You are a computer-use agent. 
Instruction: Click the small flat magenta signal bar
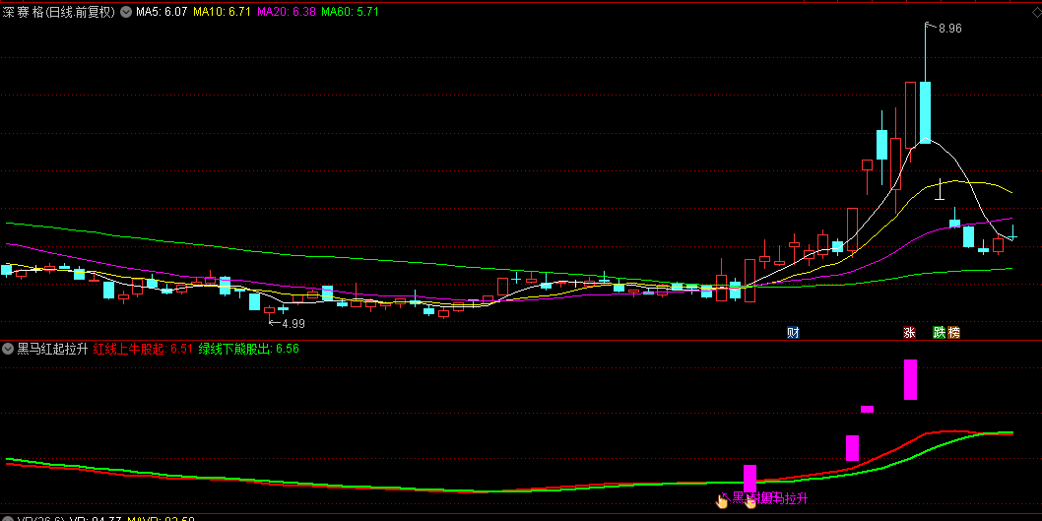point(867,410)
